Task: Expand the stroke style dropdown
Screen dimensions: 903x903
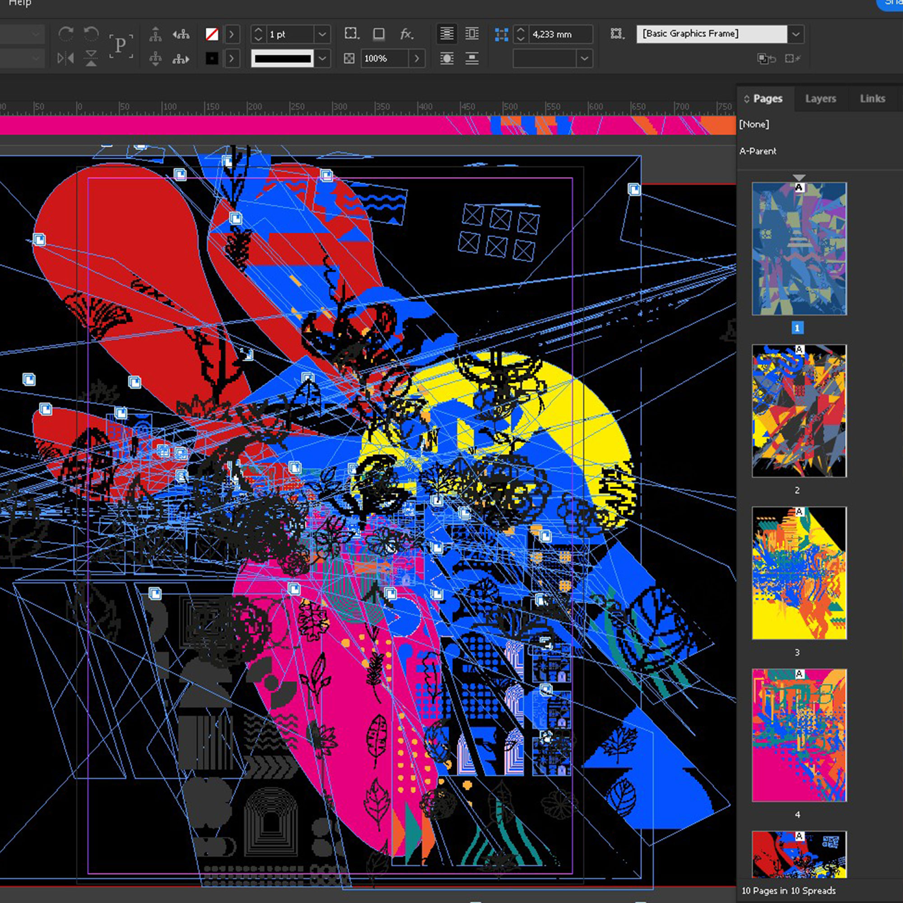Action: pos(322,58)
